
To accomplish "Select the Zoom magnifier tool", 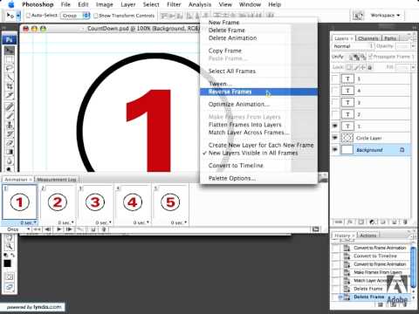I will coord(10,247).
